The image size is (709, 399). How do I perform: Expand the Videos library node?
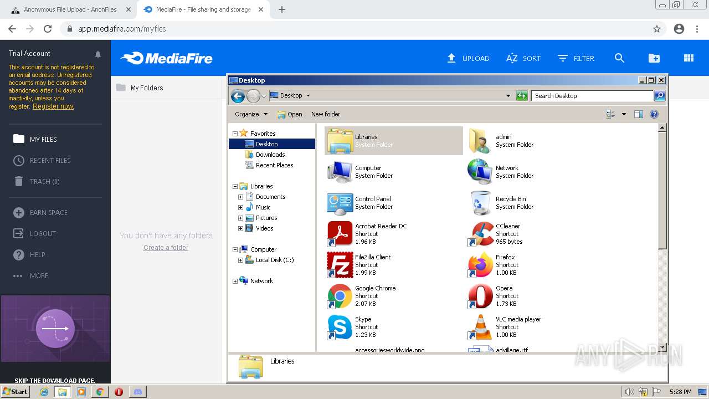pos(240,228)
